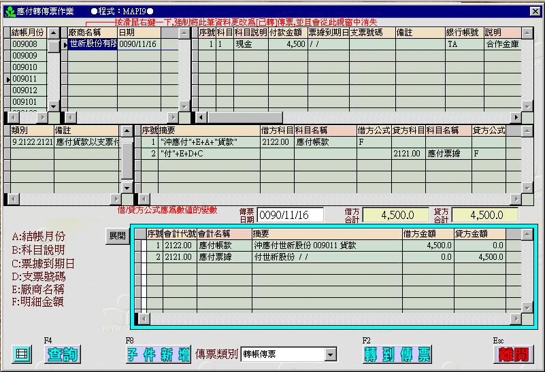Screen dimensions: 545x372
Task: Click the 離開 exit button
Action: tap(514, 354)
